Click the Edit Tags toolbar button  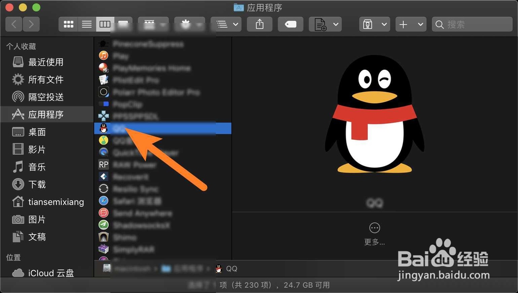point(291,24)
